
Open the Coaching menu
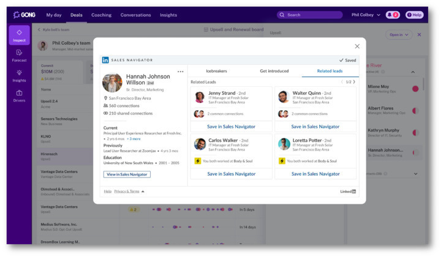[101, 15]
